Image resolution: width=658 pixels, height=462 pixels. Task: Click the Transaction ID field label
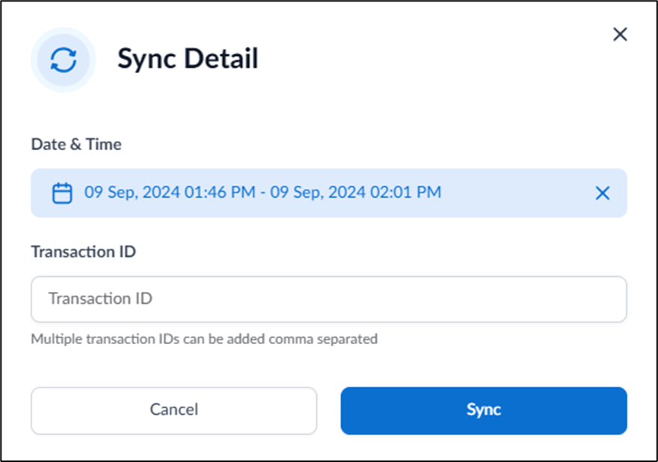84,252
